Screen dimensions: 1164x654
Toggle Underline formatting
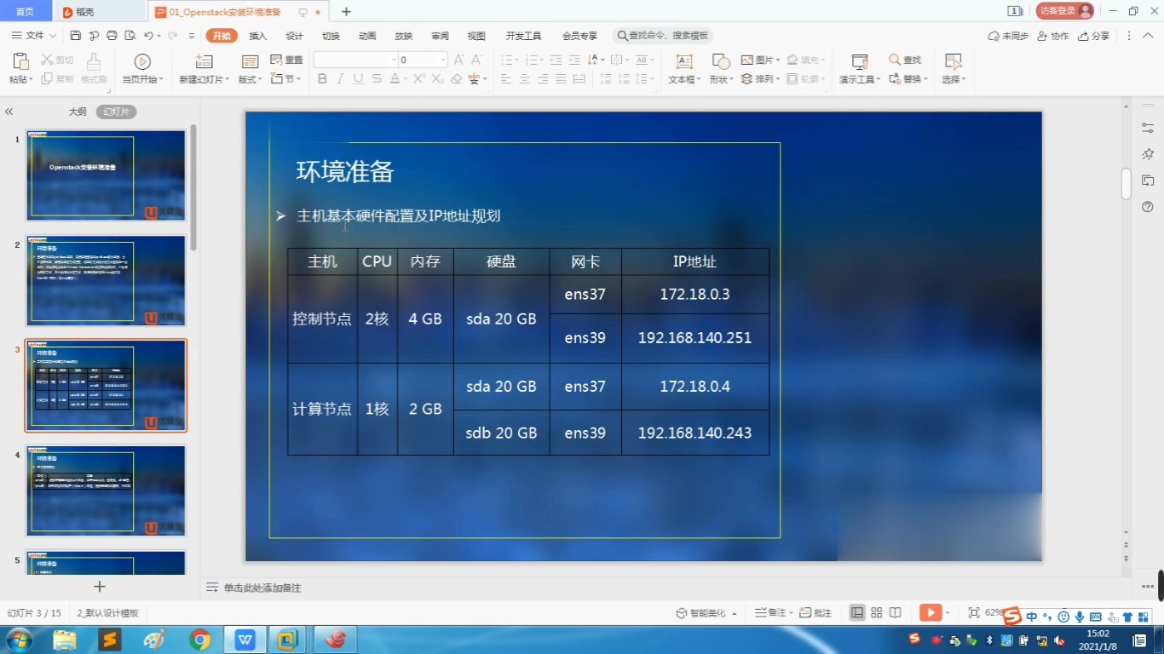[x=358, y=79]
